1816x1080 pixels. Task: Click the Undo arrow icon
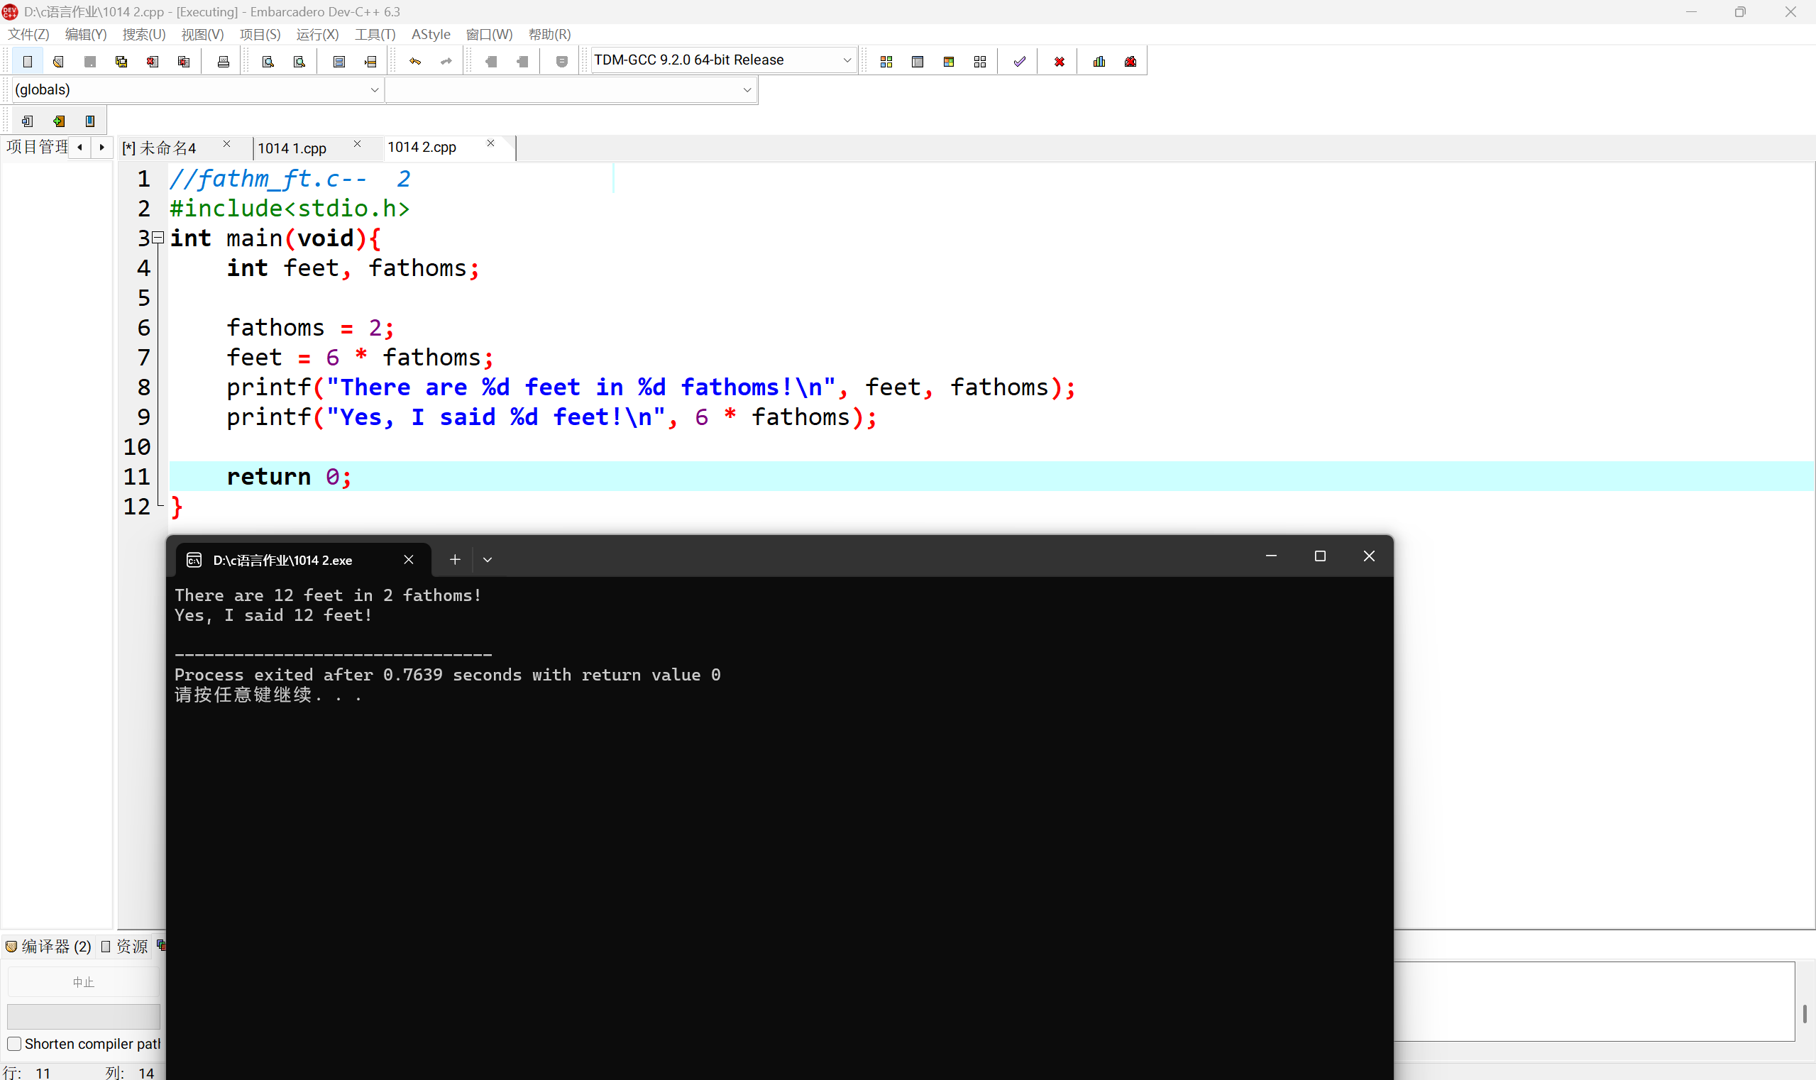[x=415, y=62]
